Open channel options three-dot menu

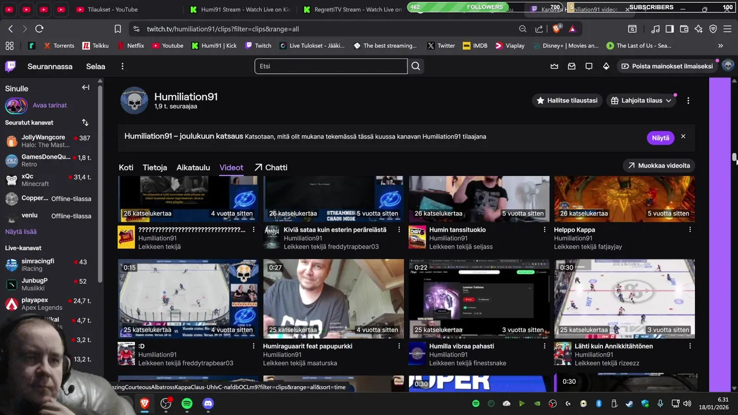tap(688, 100)
